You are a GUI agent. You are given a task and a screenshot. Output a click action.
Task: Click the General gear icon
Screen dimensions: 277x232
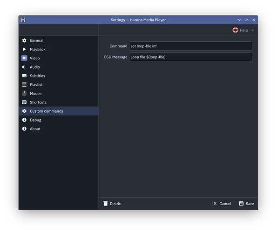pos(24,40)
